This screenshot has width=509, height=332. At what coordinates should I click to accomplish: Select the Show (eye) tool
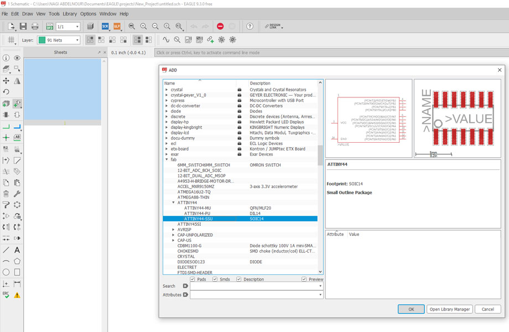coord(17,58)
